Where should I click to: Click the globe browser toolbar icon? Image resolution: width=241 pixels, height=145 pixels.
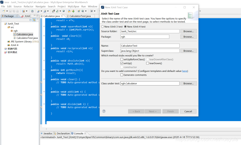click(64, 11)
